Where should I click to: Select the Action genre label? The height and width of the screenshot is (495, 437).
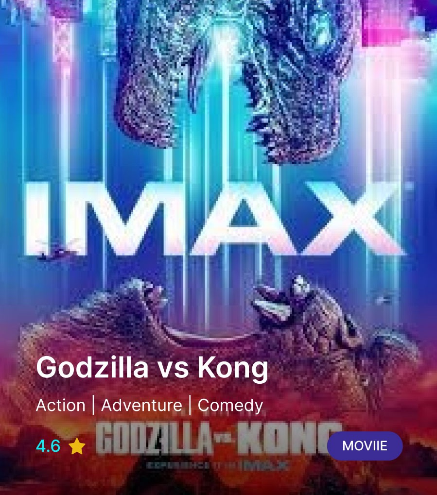[x=61, y=405]
